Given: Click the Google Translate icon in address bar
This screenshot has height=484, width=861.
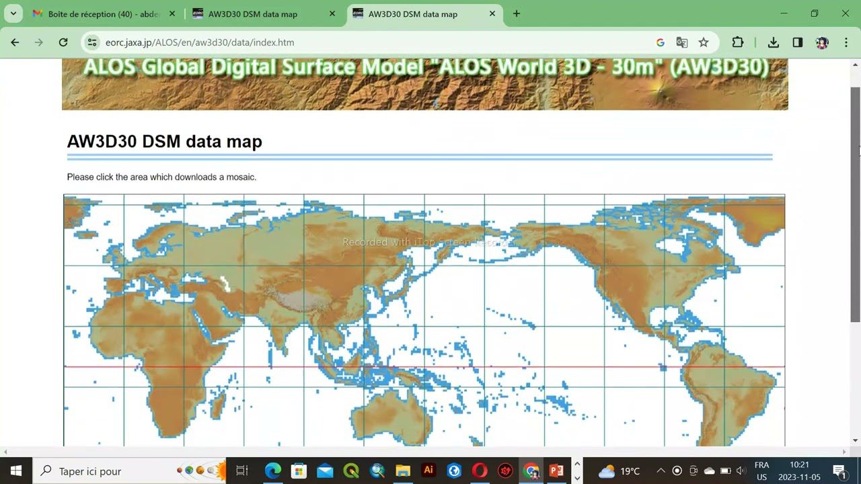Looking at the screenshot, I should [x=682, y=42].
